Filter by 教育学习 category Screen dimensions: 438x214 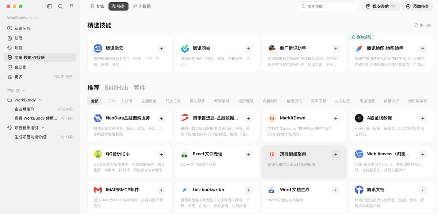(x=222, y=101)
